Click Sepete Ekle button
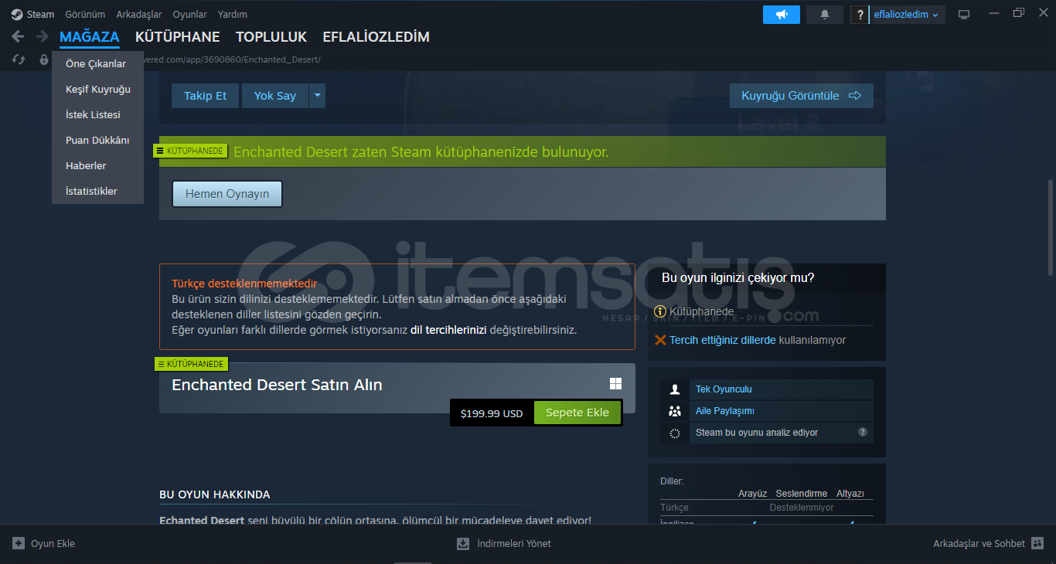 click(577, 413)
